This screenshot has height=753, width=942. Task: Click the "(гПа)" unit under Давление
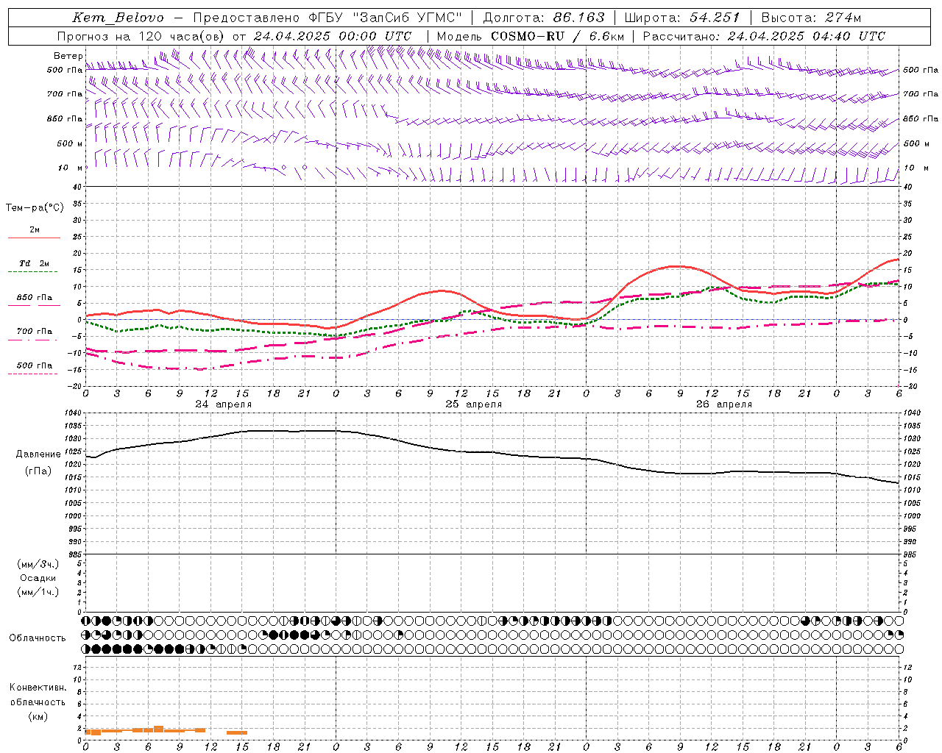pos(38,471)
